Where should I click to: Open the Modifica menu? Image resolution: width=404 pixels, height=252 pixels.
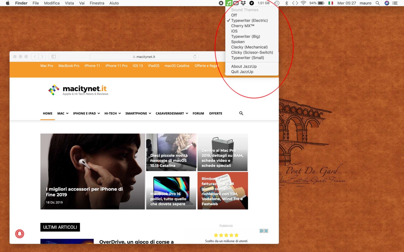click(x=52, y=3)
